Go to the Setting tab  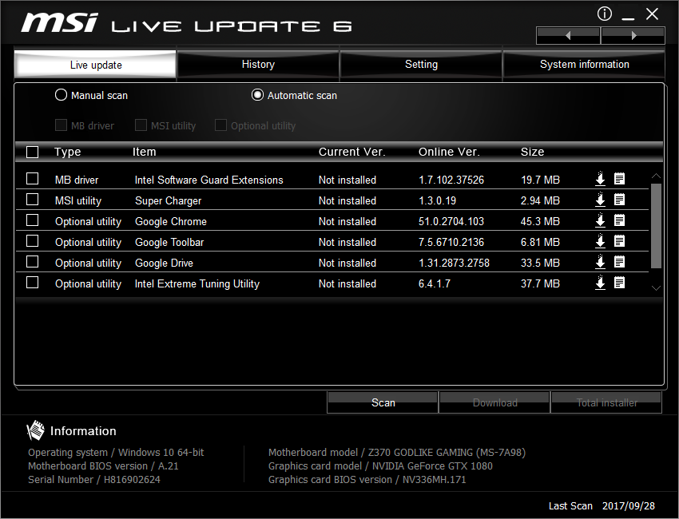click(421, 65)
